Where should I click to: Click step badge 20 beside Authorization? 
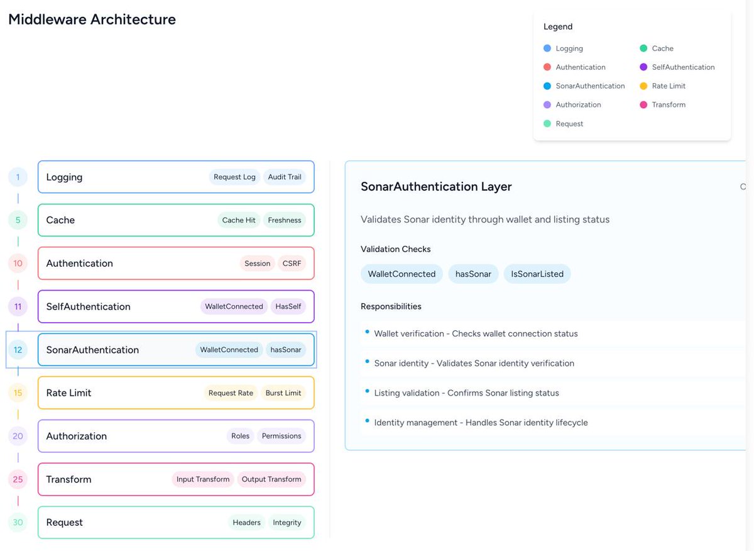pyautogui.click(x=17, y=436)
